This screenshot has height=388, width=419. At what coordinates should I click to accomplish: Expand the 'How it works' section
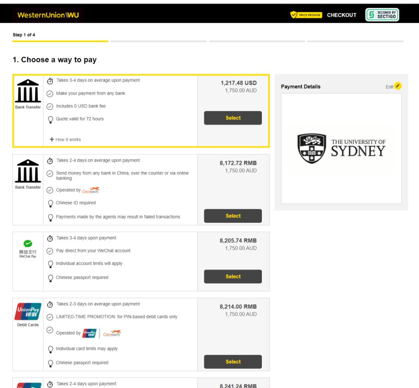tap(65, 140)
